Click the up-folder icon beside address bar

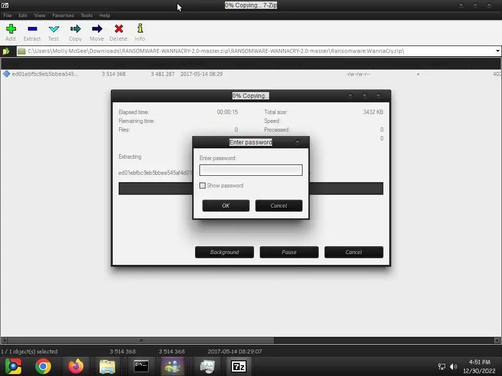click(x=6, y=51)
